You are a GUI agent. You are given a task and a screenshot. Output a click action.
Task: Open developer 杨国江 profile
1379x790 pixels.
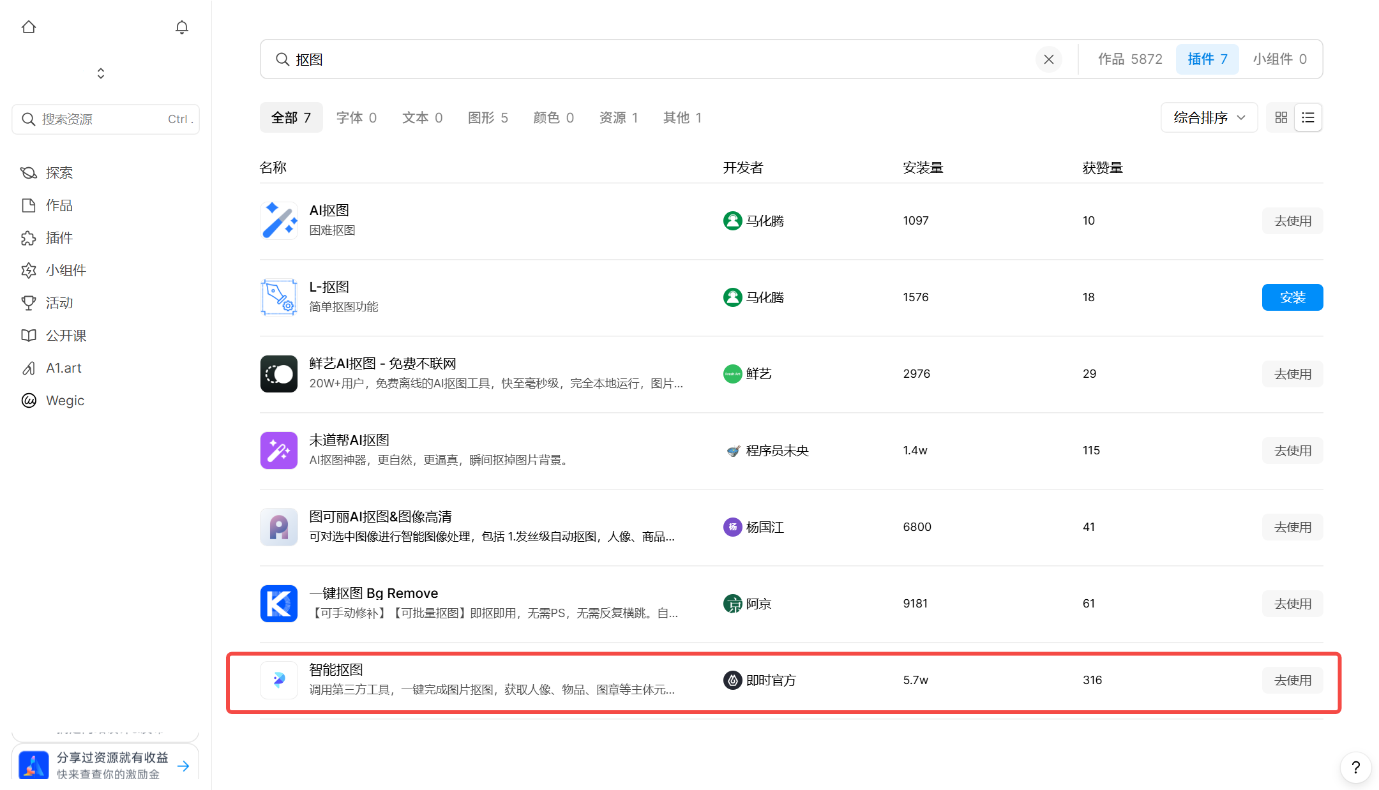pos(753,527)
